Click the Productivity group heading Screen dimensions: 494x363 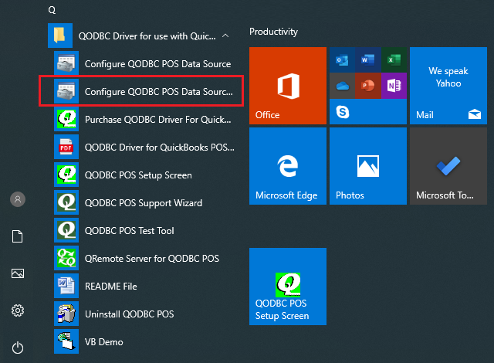pos(273,32)
